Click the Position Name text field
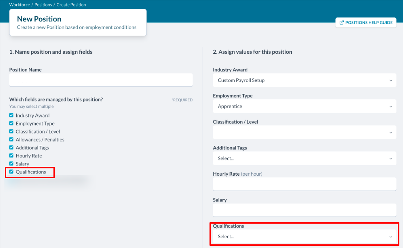Image resolution: width=403 pixels, height=248 pixels. point(101,80)
